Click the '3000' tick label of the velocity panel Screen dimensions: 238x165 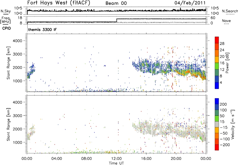(17, 116)
